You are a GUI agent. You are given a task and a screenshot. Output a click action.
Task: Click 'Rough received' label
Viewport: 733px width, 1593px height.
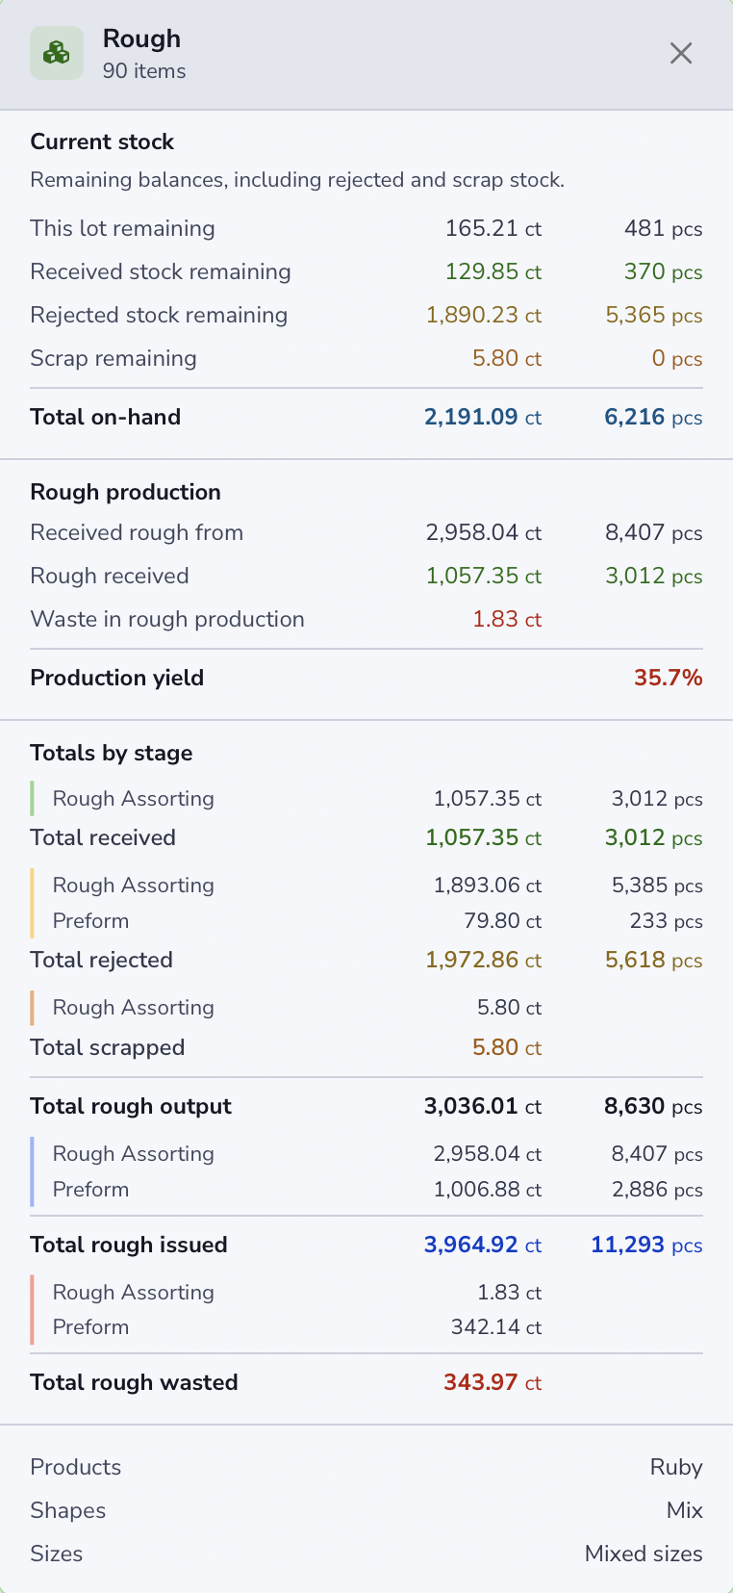coord(110,576)
